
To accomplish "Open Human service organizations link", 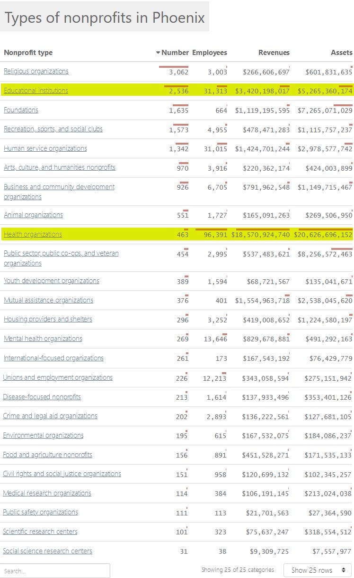I will 45,148.
